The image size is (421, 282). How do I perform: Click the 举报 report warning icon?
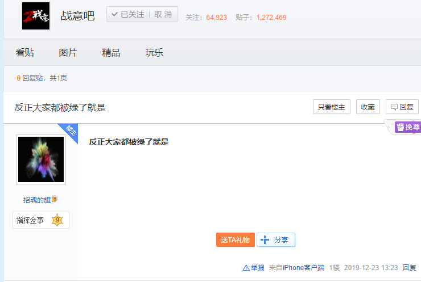point(246,268)
